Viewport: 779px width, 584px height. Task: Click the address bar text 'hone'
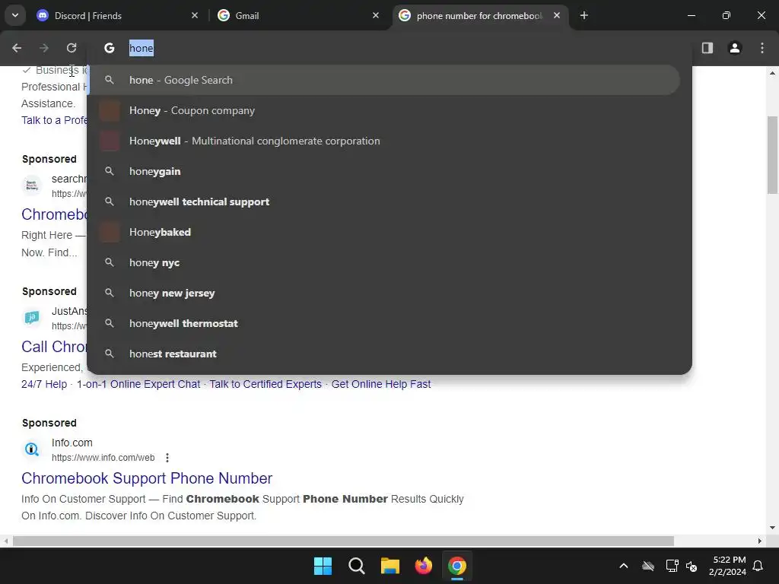click(141, 48)
